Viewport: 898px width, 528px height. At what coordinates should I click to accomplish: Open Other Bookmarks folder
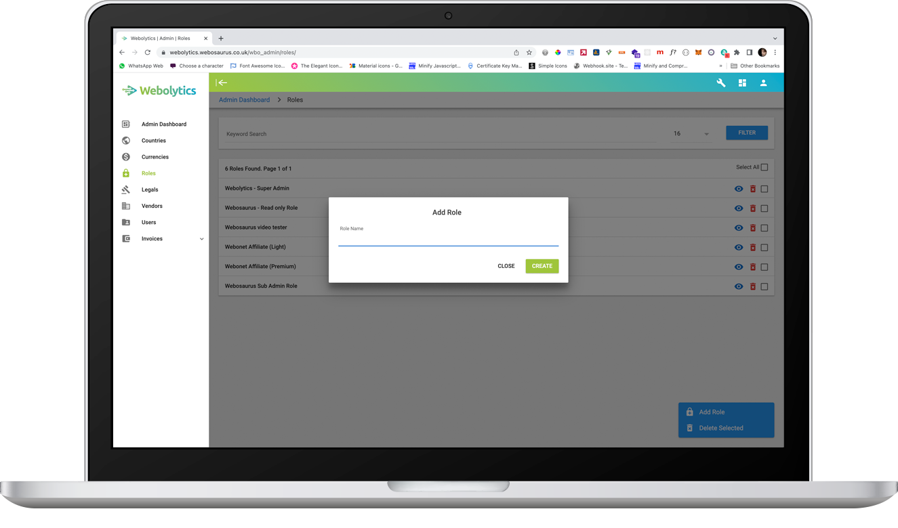click(755, 66)
